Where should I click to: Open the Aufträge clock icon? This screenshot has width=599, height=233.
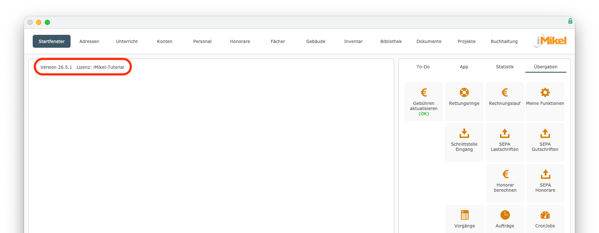click(x=505, y=215)
